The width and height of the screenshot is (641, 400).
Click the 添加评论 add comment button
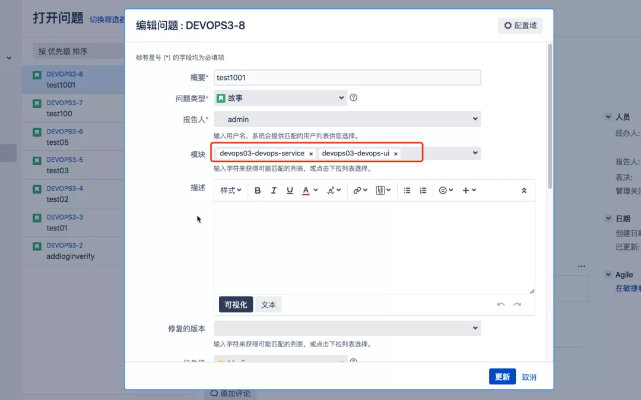230,393
